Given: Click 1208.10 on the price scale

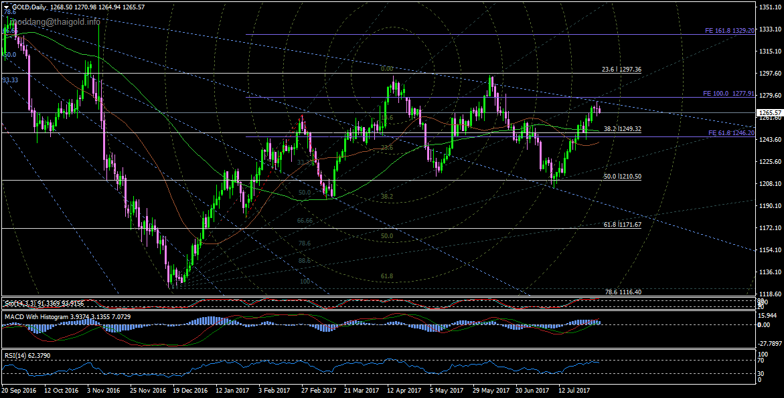Looking at the screenshot, I should pos(770,184).
